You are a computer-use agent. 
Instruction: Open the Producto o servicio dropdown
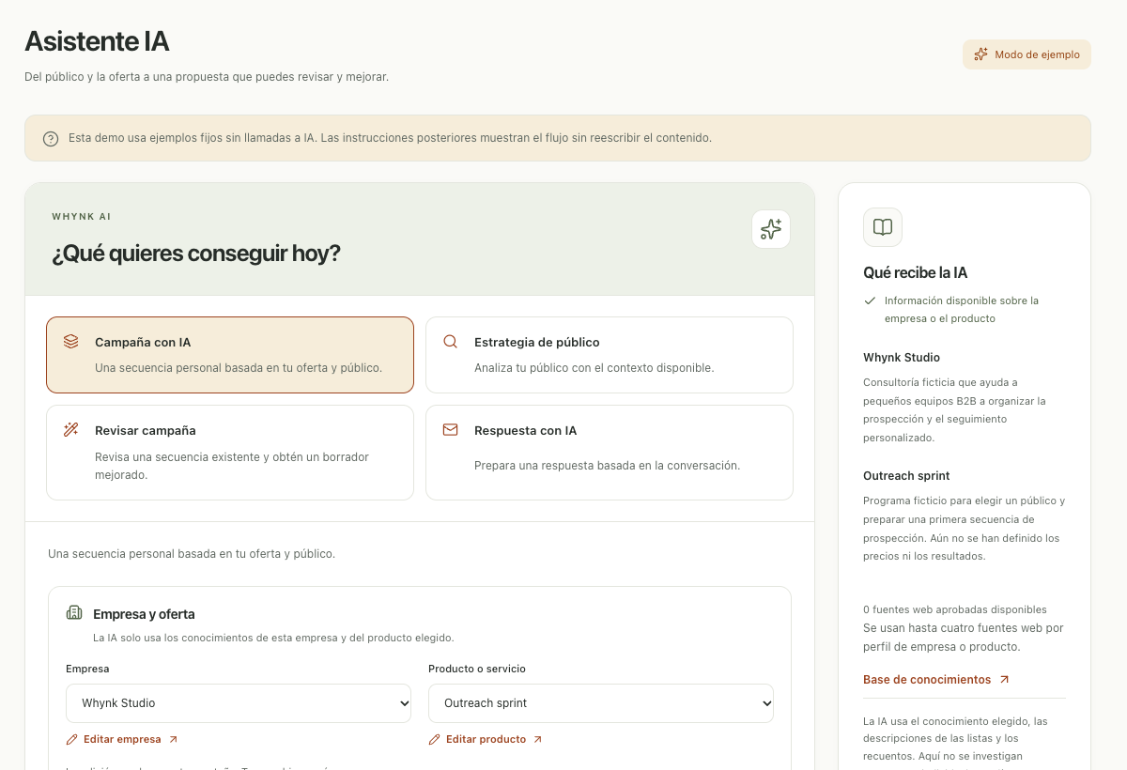pyautogui.click(x=601, y=703)
